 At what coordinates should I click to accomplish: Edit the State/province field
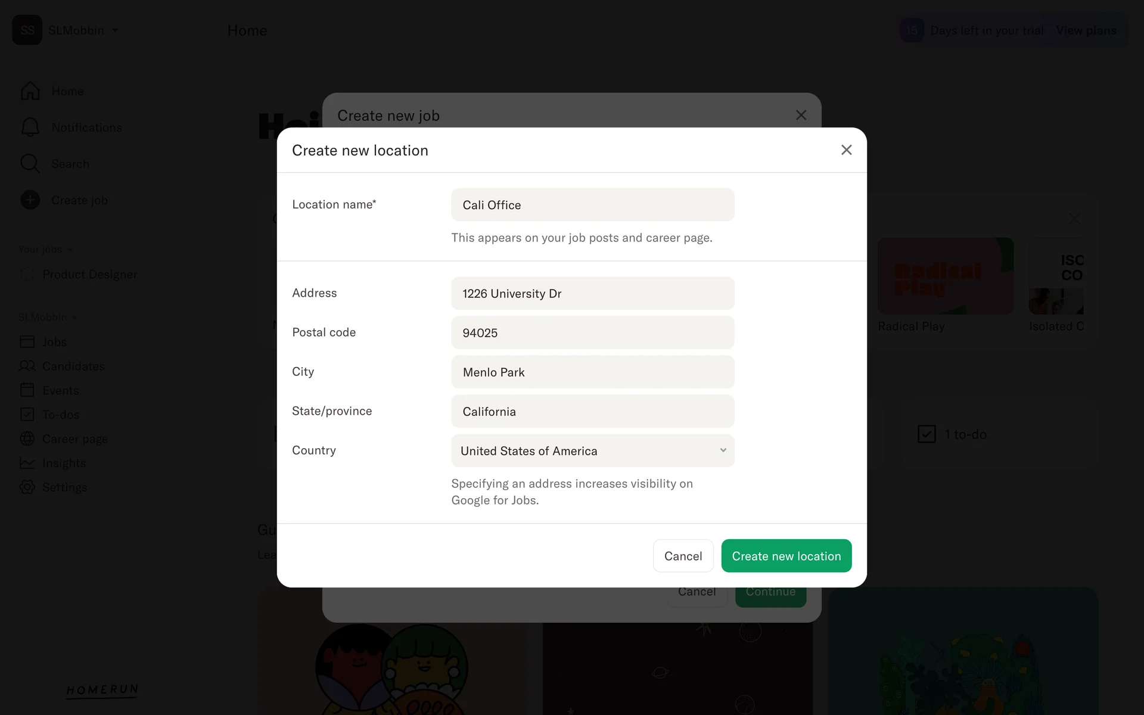click(x=592, y=411)
